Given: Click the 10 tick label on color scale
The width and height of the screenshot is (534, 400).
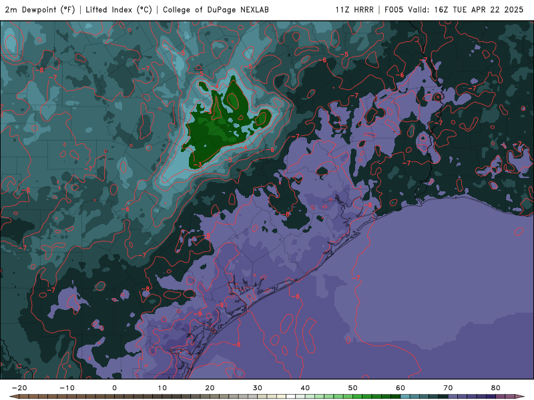Looking at the screenshot, I should [x=162, y=388].
